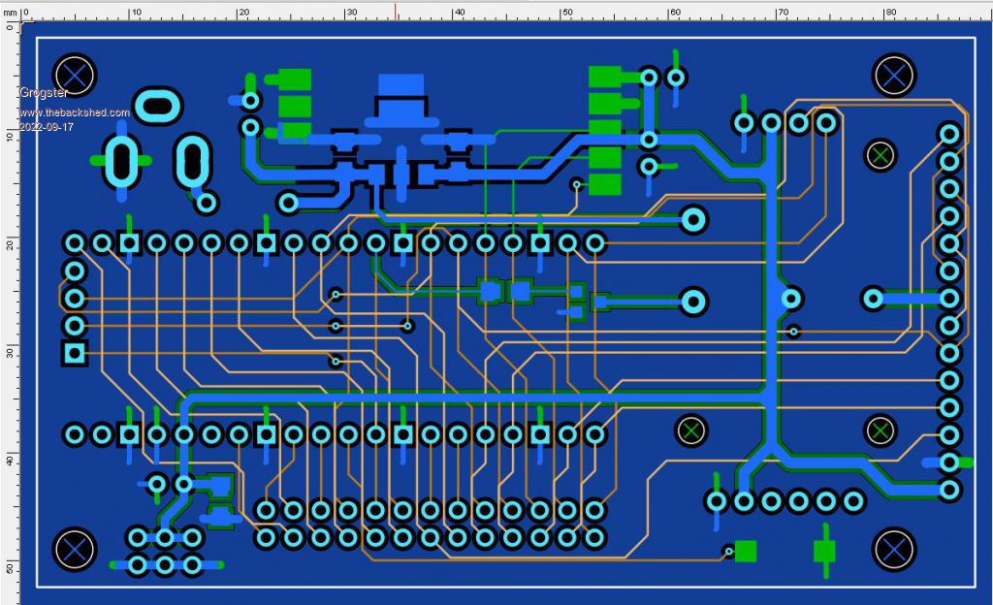The width and height of the screenshot is (993, 605).
Task: Click the green square pad at bottom right
Action: pos(746,551)
